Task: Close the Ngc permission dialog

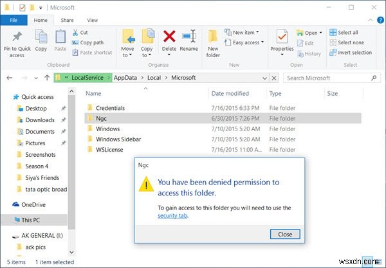Action: (x=285, y=235)
